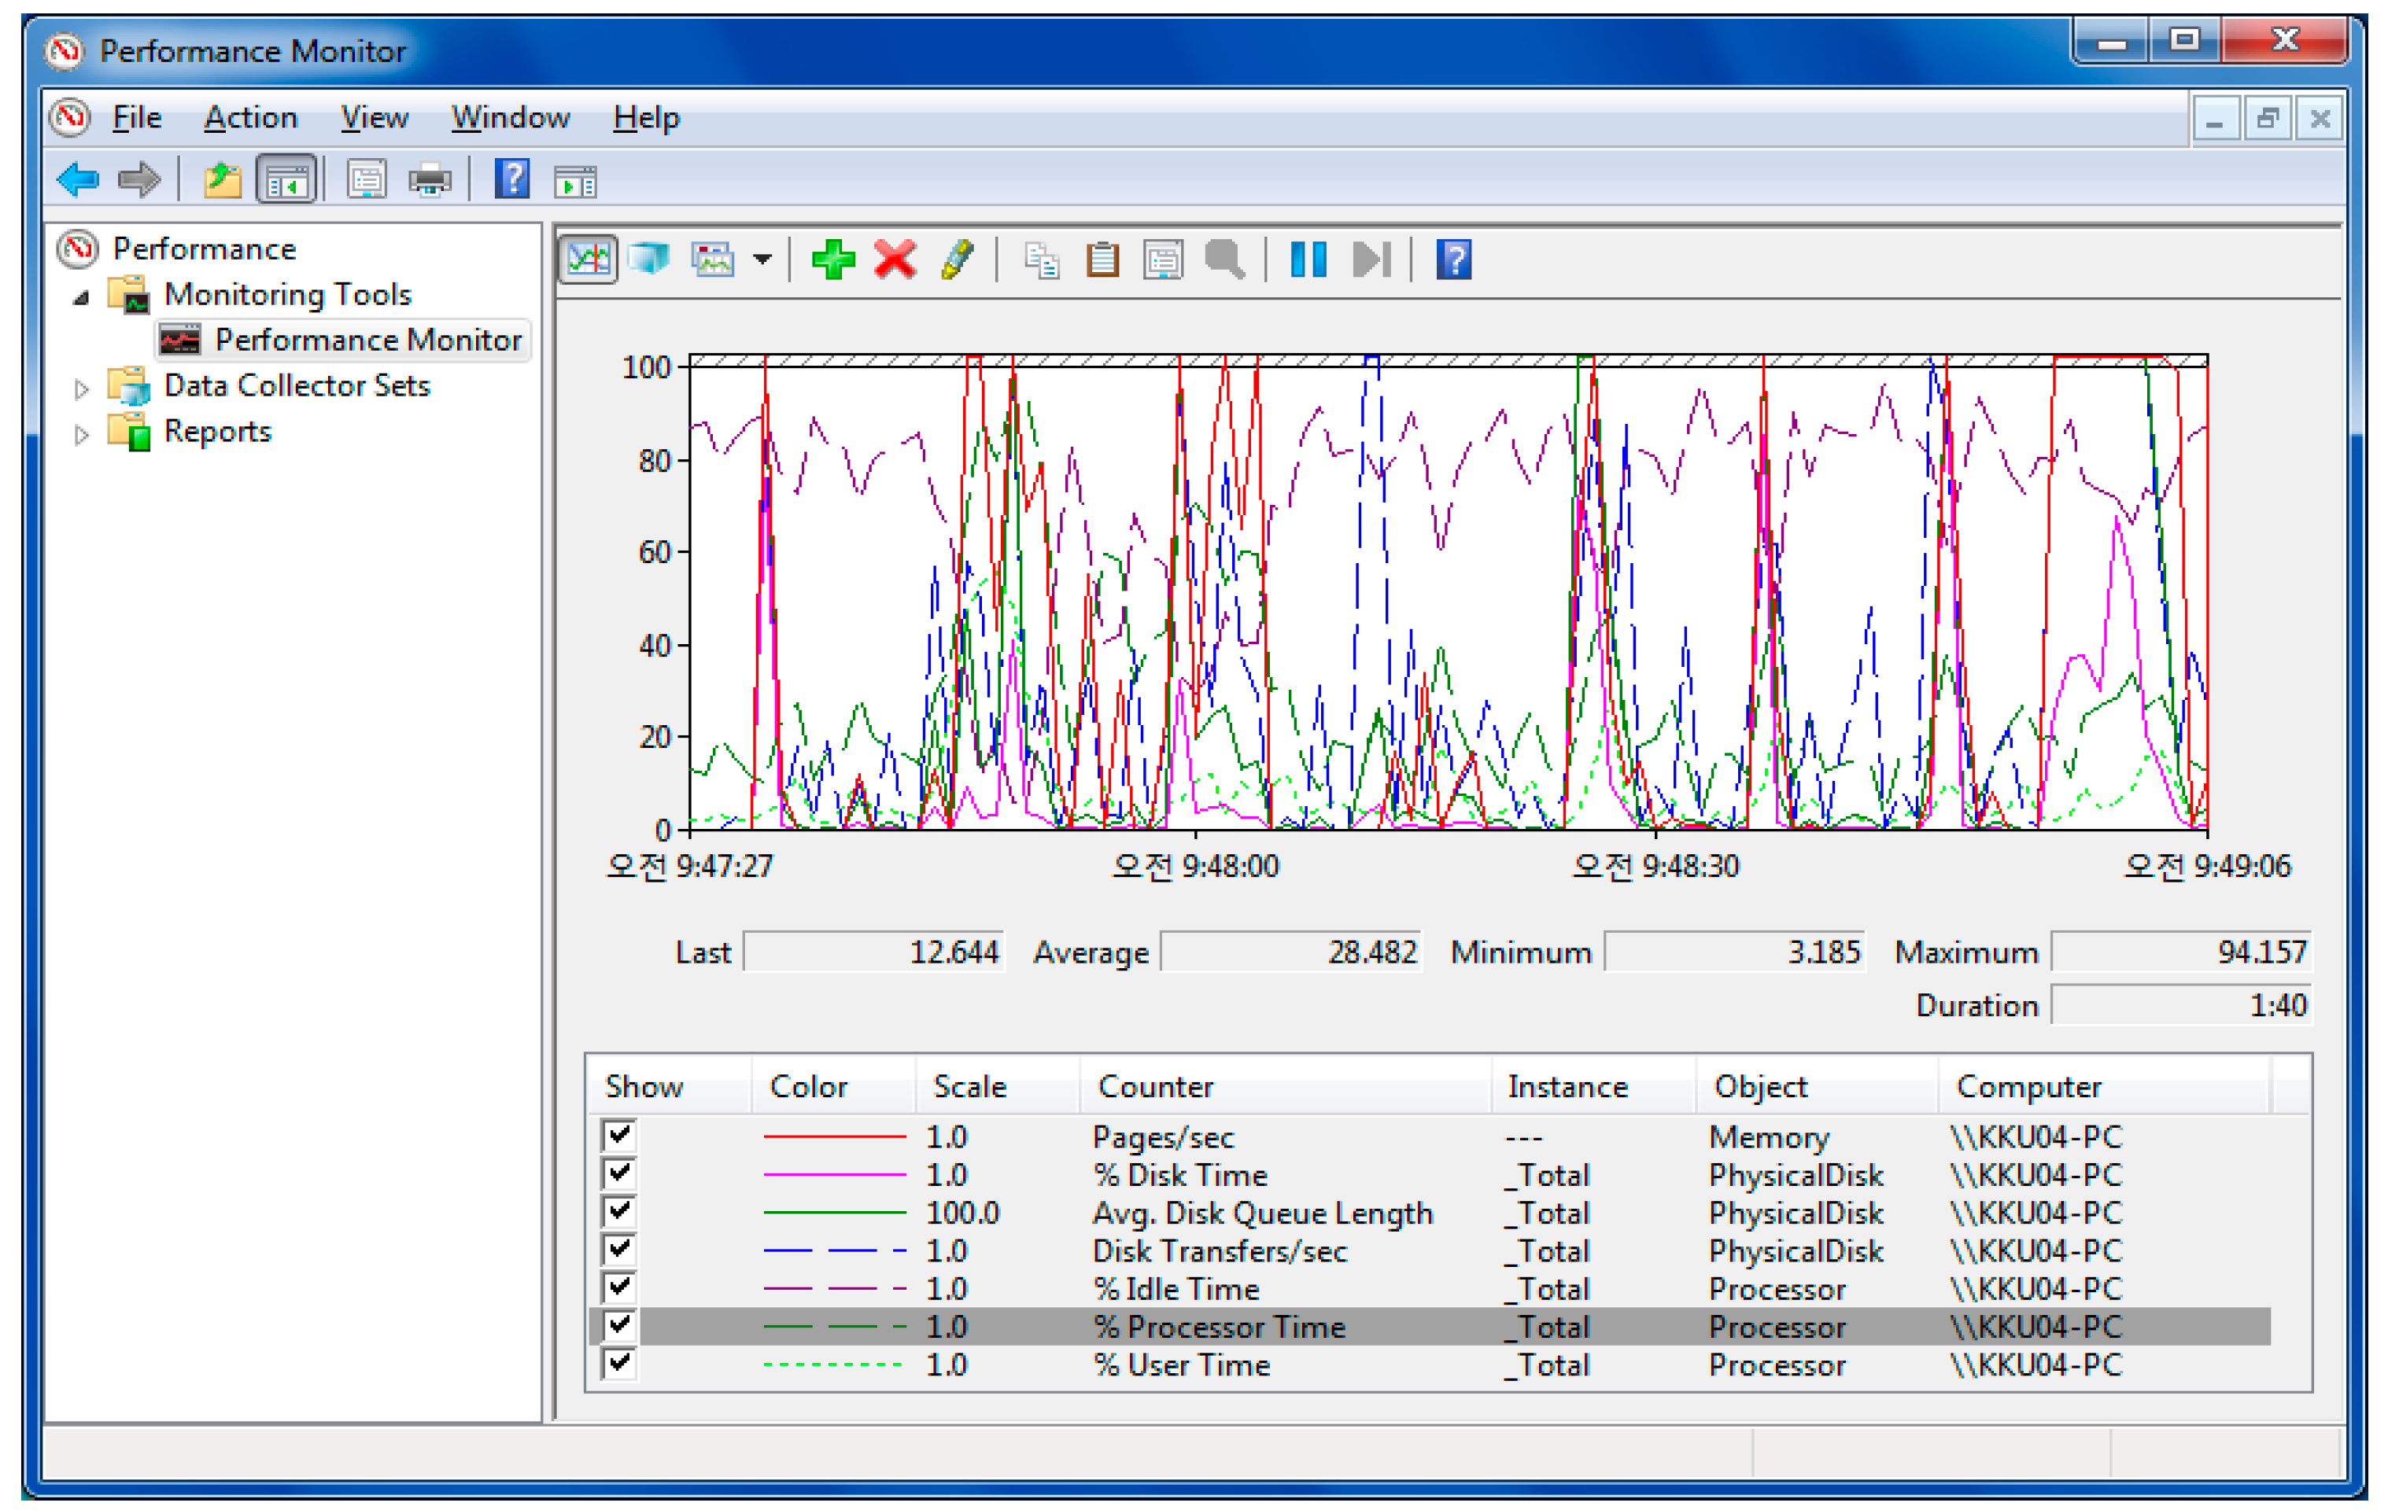
Task: Uncheck Show for % Disk Time counter
Action: click(618, 1173)
